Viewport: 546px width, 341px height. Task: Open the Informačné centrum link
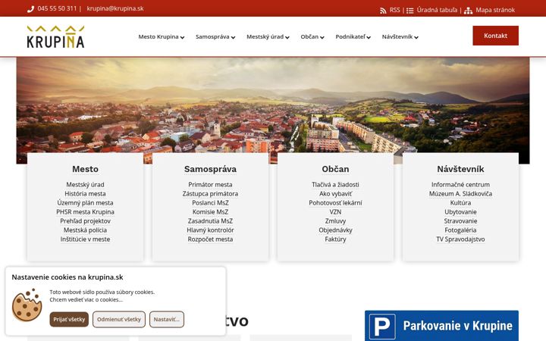coord(460,185)
